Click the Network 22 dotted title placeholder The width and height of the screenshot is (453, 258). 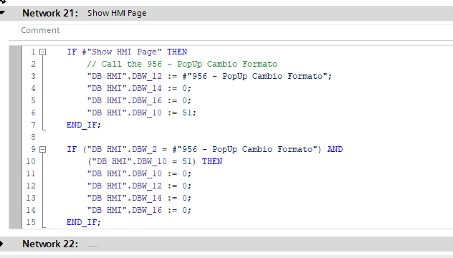coord(92,246)
